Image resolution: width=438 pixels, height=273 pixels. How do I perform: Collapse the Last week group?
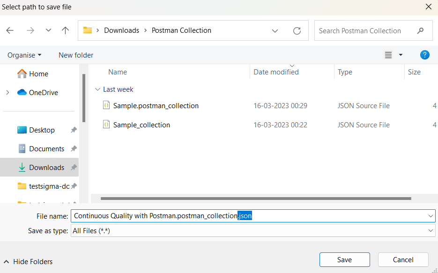(x=97, y=89)
